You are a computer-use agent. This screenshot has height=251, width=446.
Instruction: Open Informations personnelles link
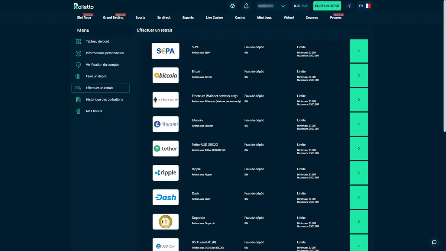[105, 53]
